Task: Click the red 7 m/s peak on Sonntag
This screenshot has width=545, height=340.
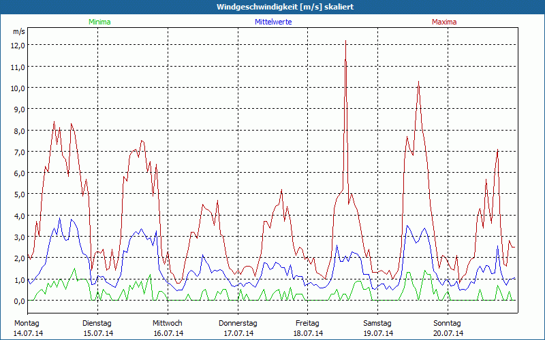Action: (498, 150)
